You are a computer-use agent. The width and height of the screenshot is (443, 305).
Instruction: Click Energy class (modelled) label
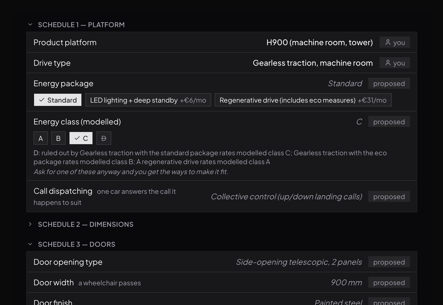(77, 122)
